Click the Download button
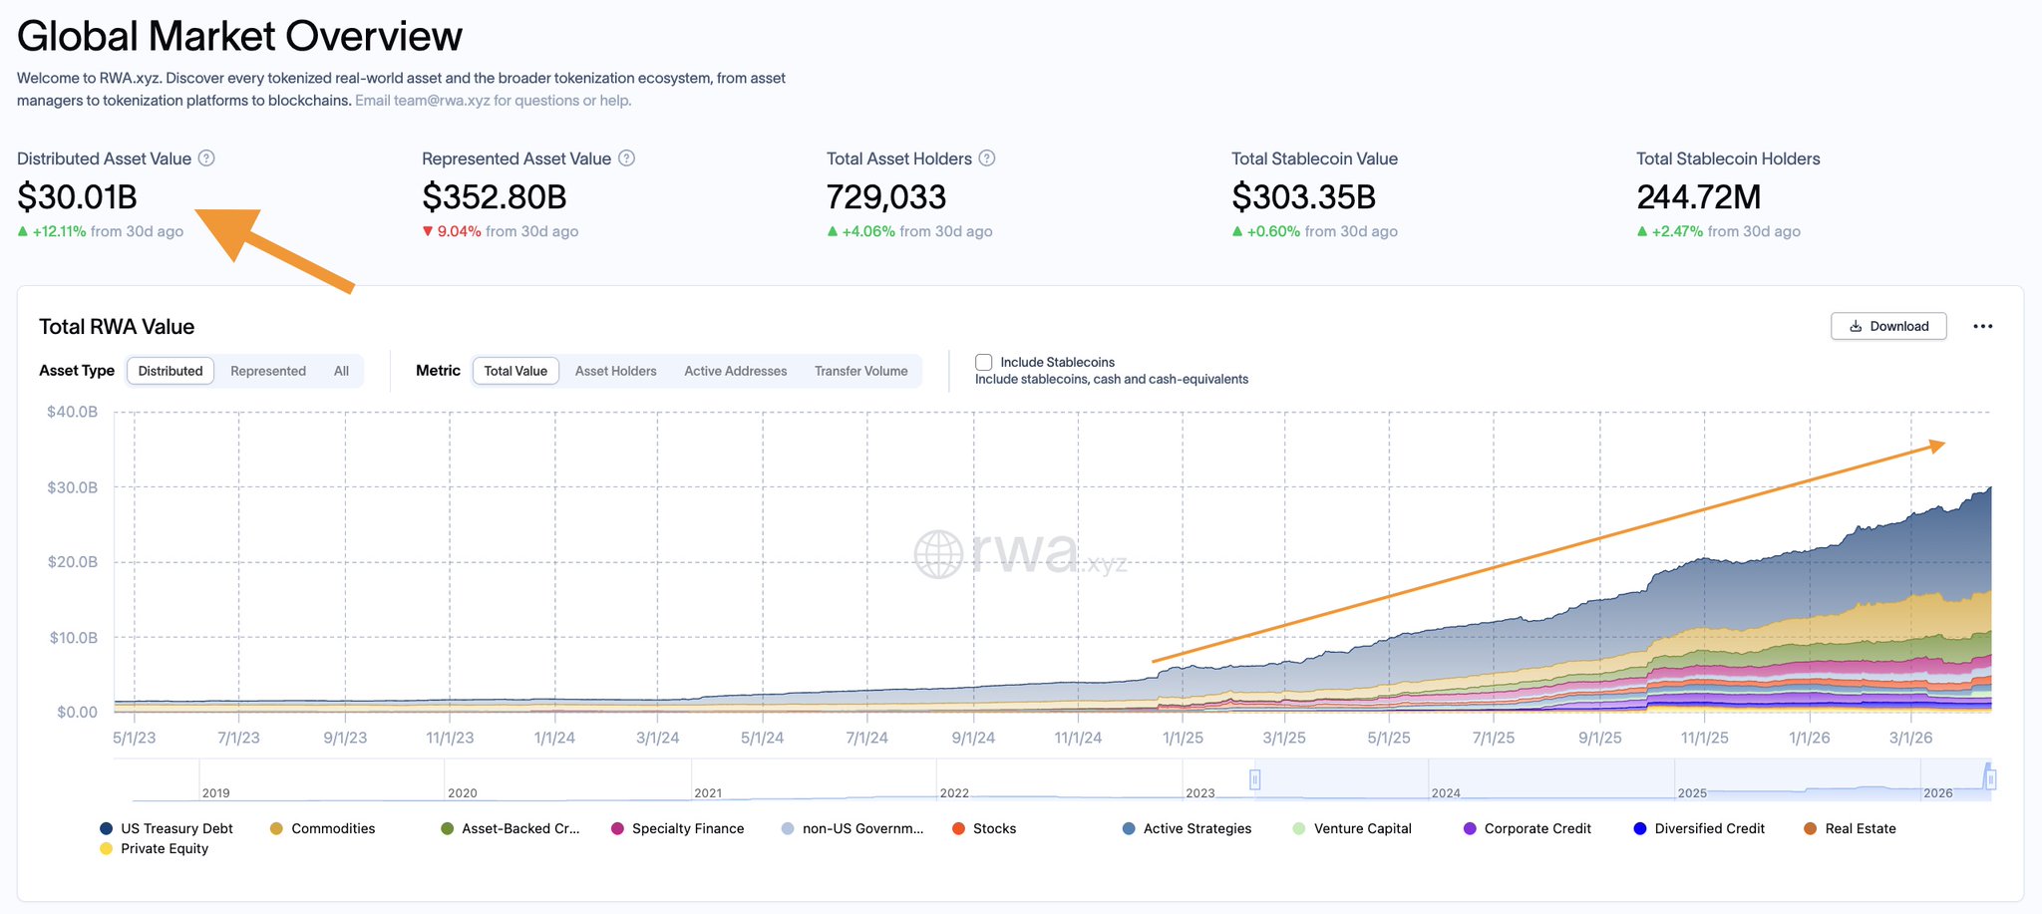 tap(1888, 327)
